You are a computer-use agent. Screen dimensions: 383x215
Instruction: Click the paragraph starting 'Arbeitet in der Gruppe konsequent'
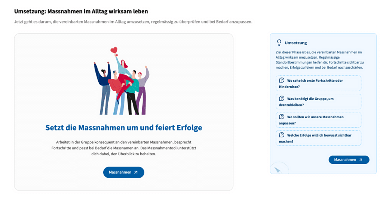click(x=123, y=148)
